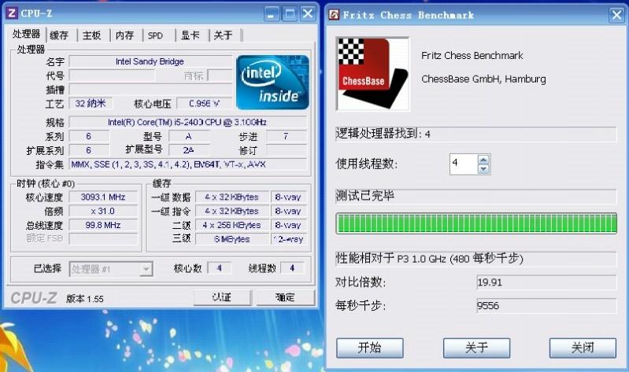Click the 规格 Intel Core i5-2400 field
Screen dimensions: 629x372
pyautogui.click(x=187, y=122)
